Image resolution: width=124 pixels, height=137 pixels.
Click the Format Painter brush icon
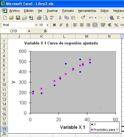(83, 17)
